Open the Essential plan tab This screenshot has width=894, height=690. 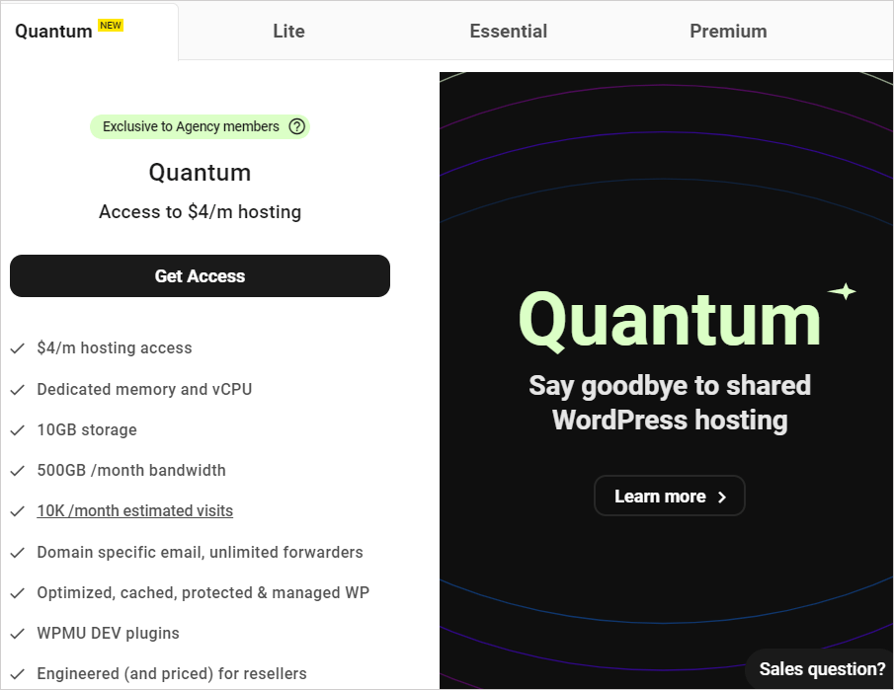click(x=508, y=31)
